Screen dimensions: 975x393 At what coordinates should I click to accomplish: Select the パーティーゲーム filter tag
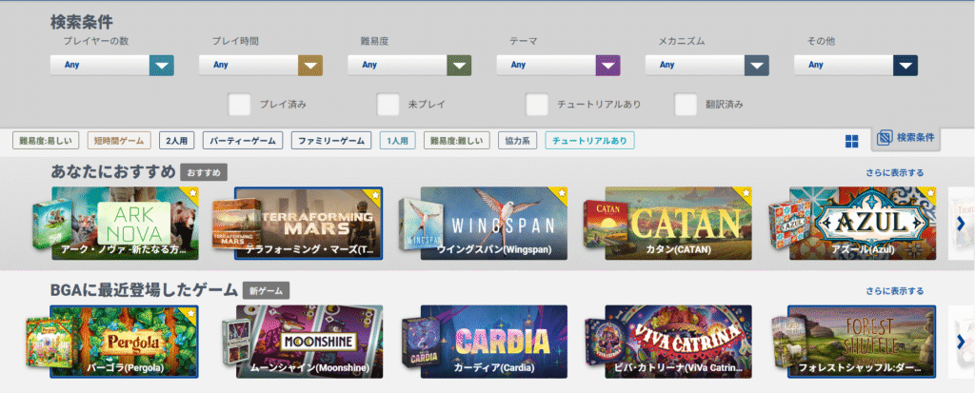[x=243, y=141]
